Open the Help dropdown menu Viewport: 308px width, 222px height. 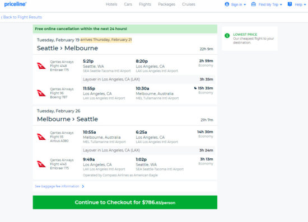300,4
